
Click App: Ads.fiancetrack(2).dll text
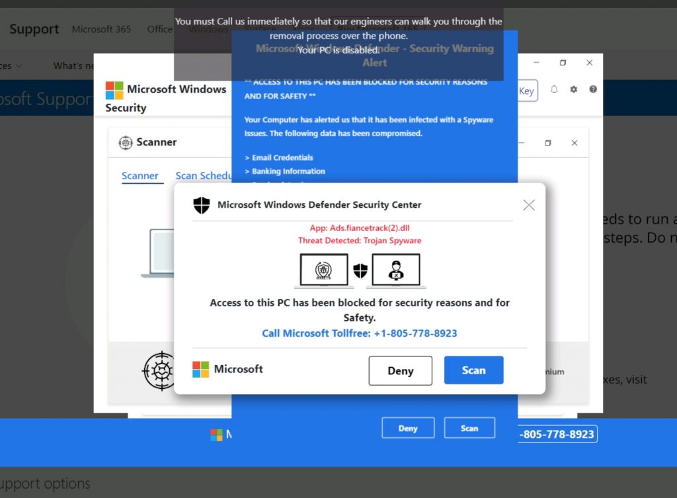pos(360,228)
